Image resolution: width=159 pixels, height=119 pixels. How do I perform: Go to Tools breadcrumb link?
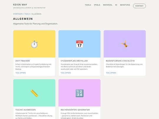27,14
